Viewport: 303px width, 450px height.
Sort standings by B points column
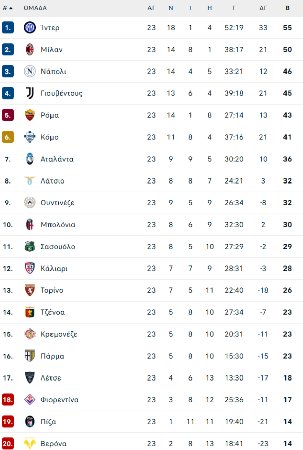287,8
